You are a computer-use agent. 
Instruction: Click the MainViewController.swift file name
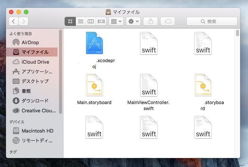pyautogui.click(x=148, y=106)
